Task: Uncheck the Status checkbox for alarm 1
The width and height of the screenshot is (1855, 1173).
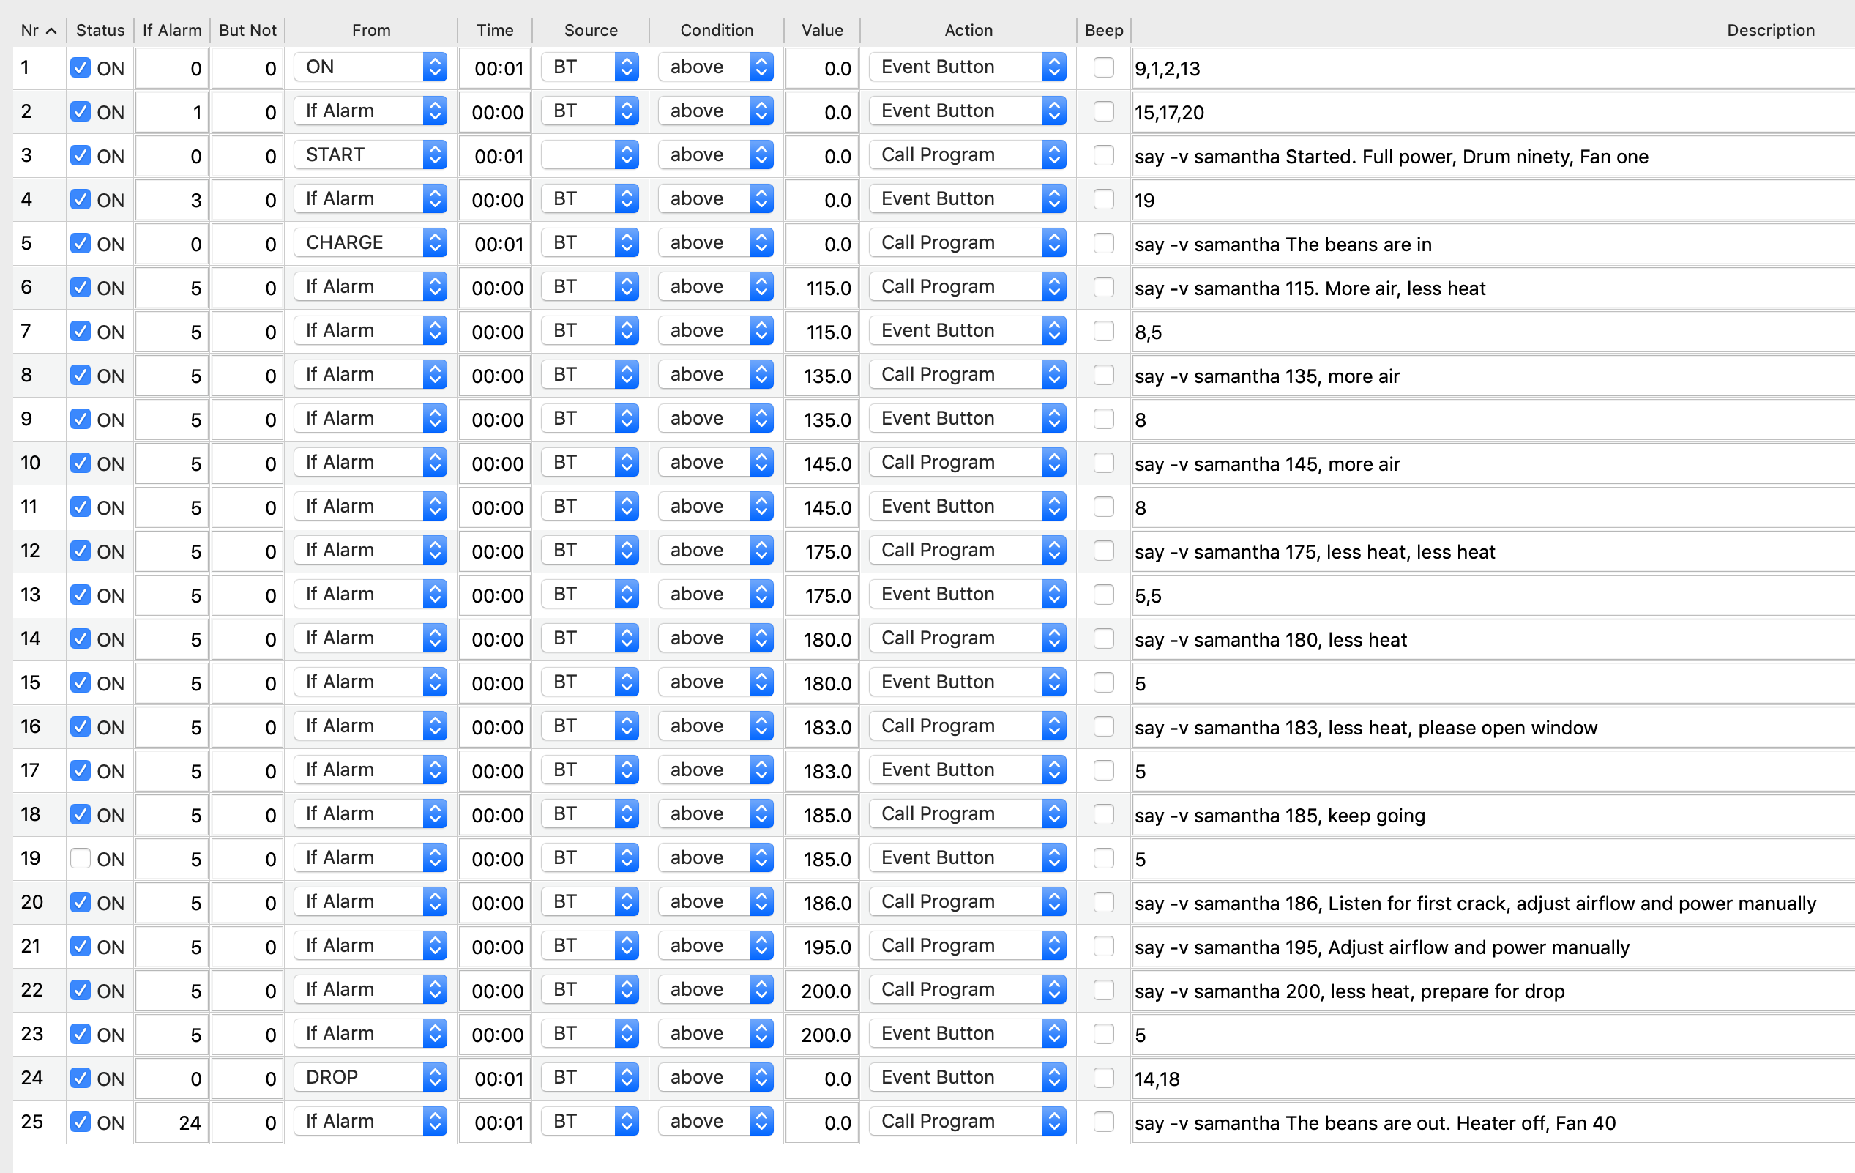Action: tap(80, 68)
